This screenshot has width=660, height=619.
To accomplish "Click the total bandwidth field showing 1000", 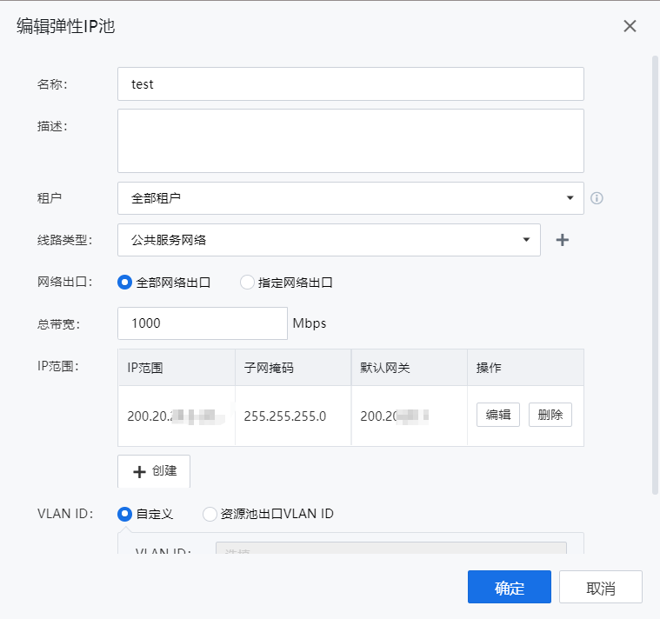I will click(x=203, y=323).
